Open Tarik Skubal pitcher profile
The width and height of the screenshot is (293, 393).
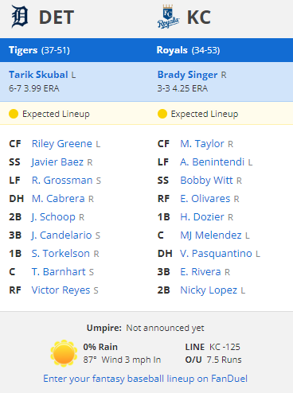click(x=38, y=75)
